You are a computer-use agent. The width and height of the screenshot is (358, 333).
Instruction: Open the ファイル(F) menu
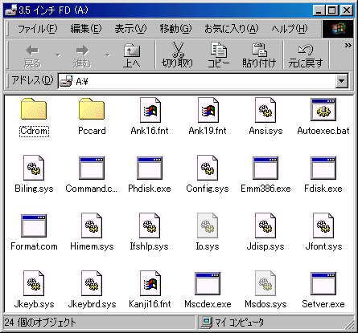coord(37,28)
